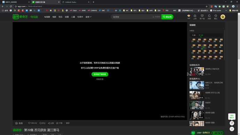Open the notifications bell icon
The height and width of the screenshot is (135, 240).
coord(209,17)
